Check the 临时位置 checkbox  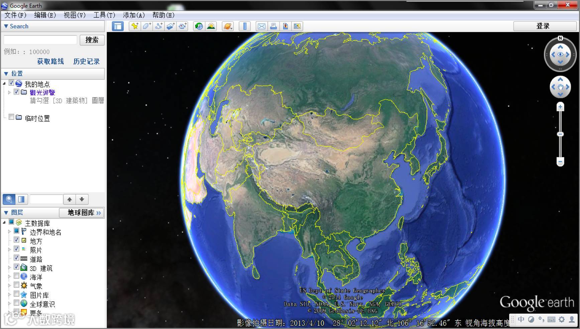tap(11, 117)
